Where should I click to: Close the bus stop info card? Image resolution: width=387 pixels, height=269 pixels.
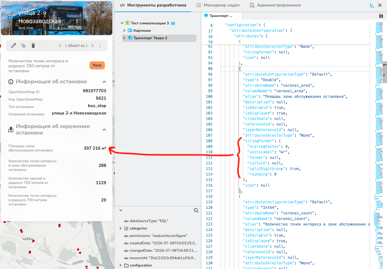[103, 12]
